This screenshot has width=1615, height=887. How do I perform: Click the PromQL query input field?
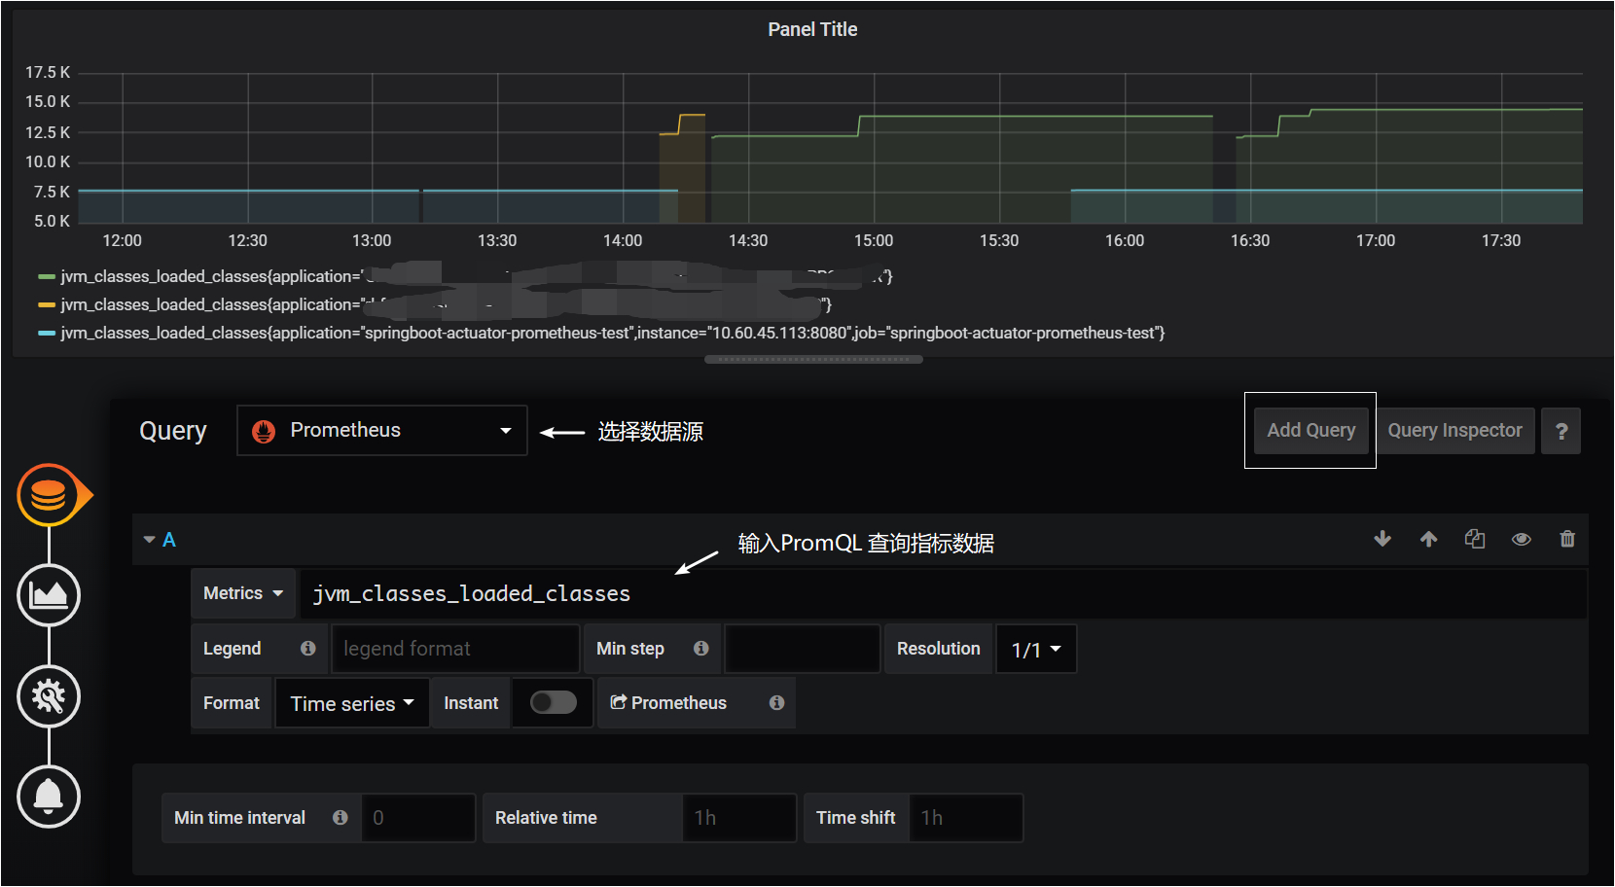tap(944, 594)
